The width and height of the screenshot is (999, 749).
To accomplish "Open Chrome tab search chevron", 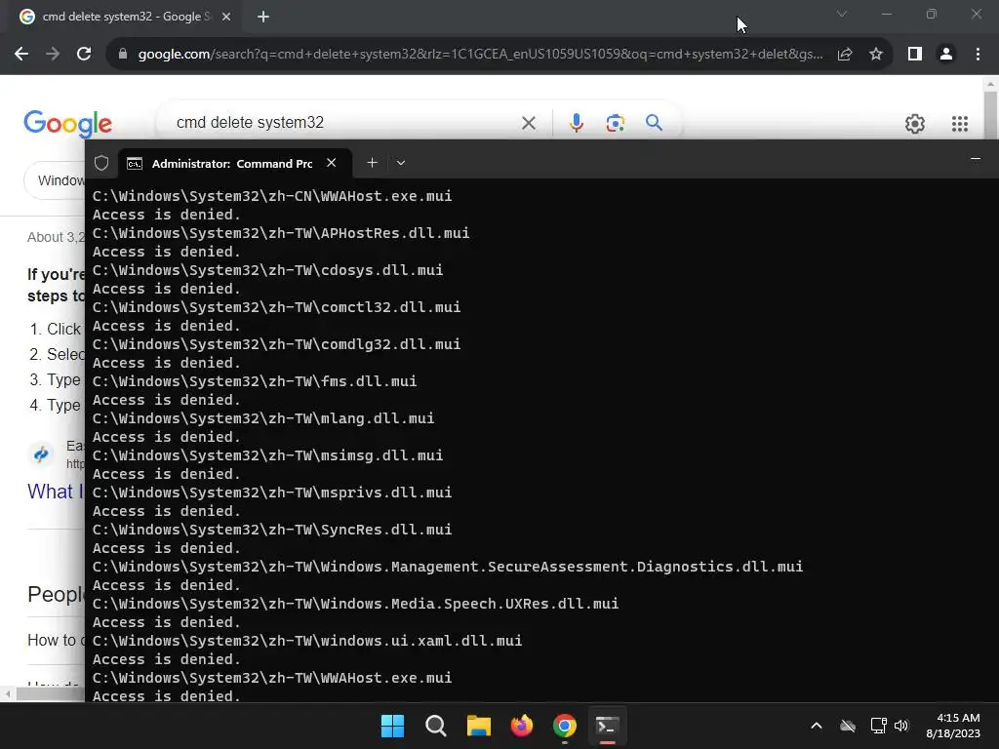I will pyautogui.click(x=842, y=14).
